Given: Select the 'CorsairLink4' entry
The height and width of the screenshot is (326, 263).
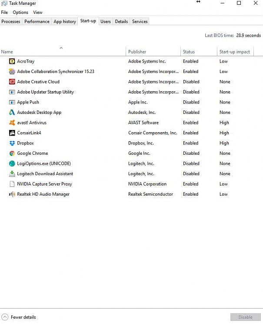Looking at the screenshot, I should [x=29, y=133].
